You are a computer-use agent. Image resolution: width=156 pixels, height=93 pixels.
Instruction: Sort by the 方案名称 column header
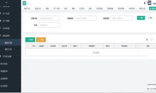click(53, 46)
